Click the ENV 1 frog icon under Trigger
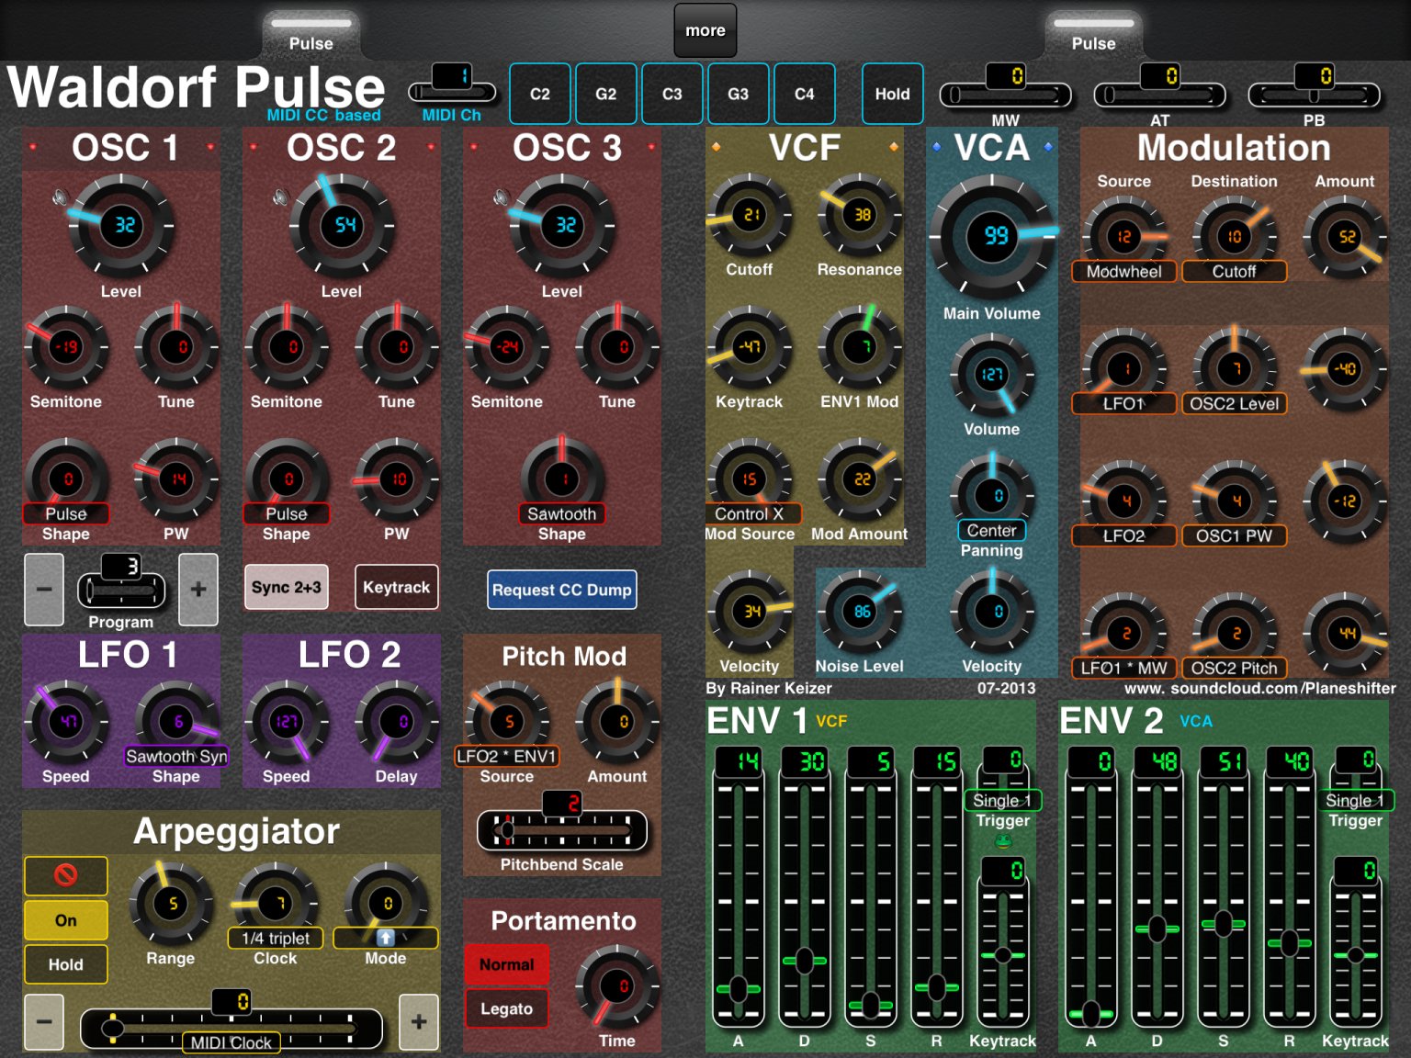This screenshot has height=1058, width=1411. [1003, 840]
